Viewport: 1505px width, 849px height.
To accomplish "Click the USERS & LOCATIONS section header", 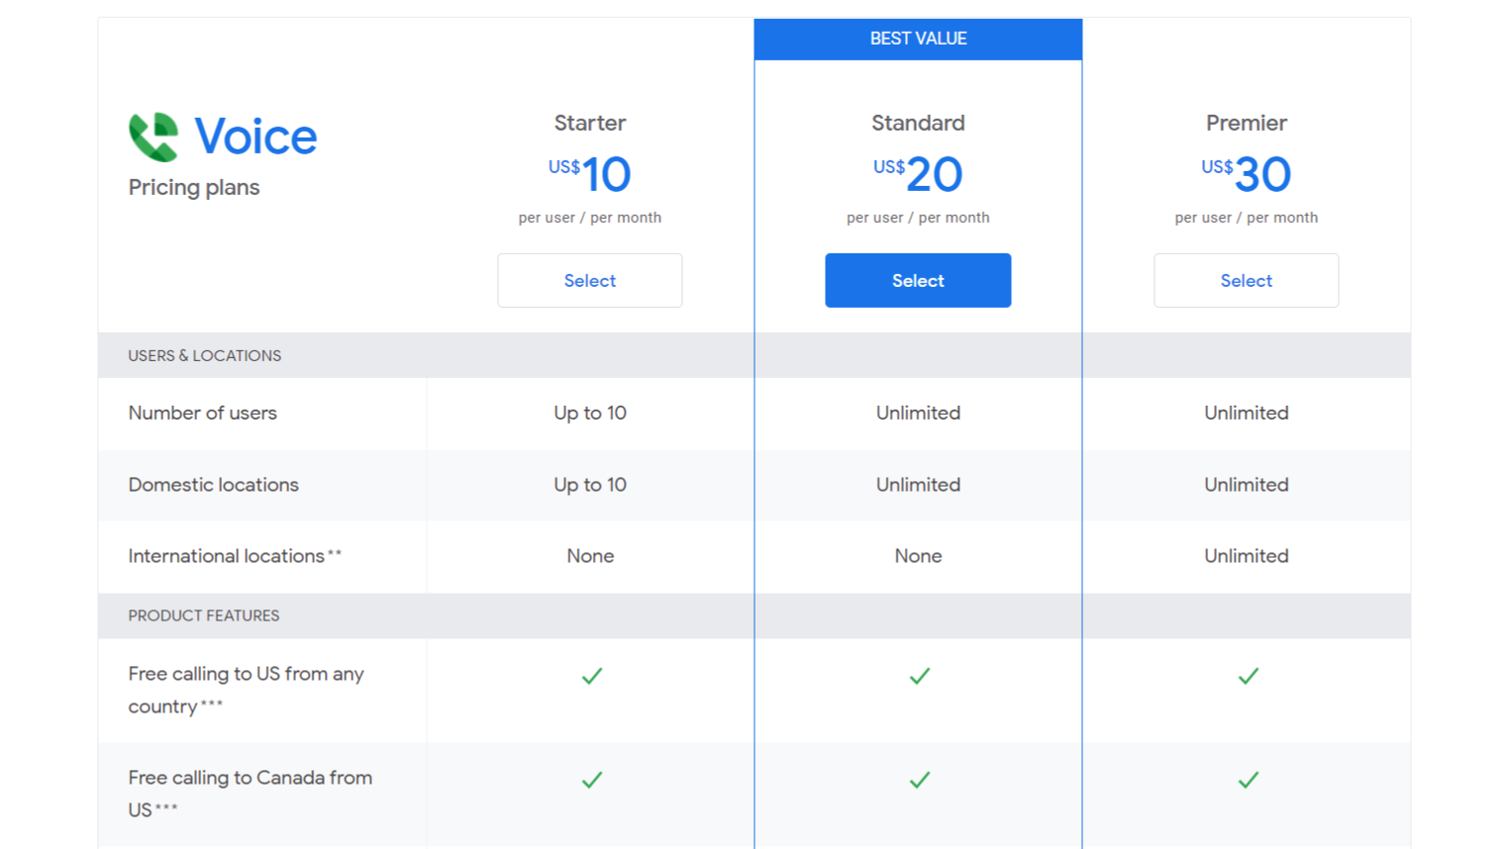I will (x=205, y=355).
